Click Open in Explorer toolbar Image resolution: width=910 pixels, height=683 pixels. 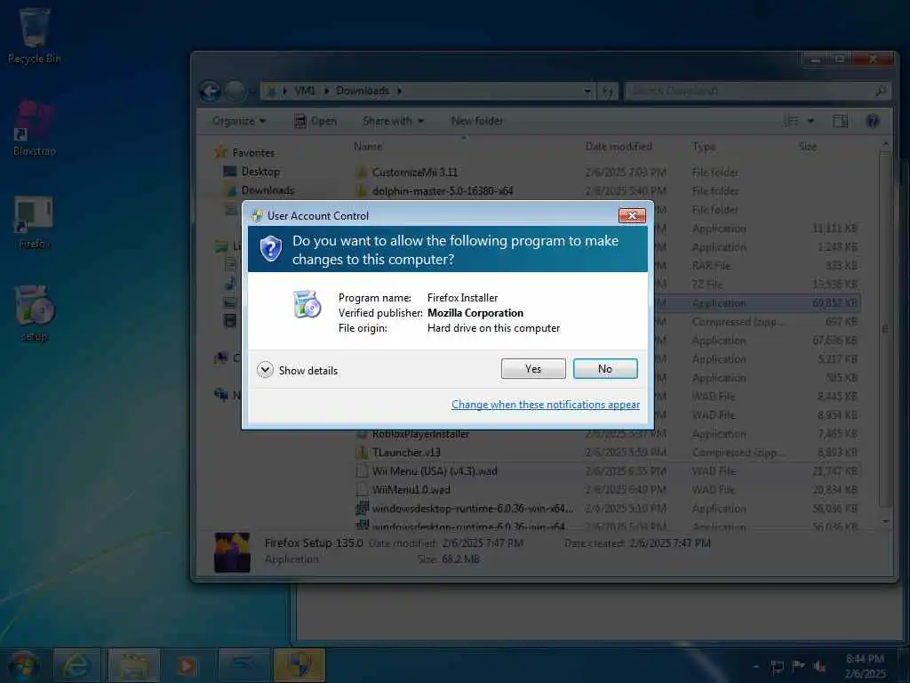315,121
